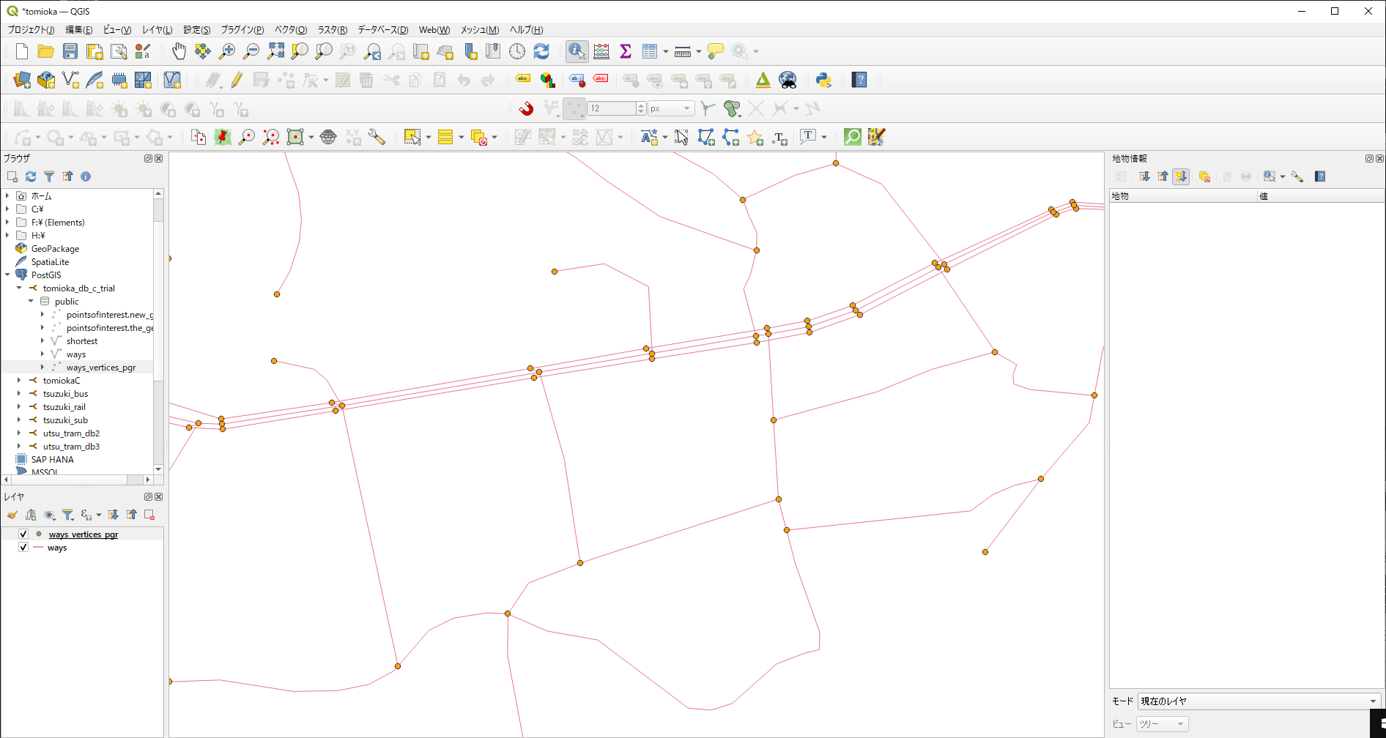Click the snapping tolerance value field

tap(612, 108)
